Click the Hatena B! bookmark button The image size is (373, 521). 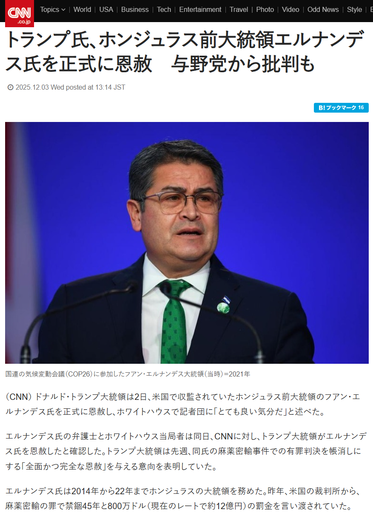click(x=341, y=108)
